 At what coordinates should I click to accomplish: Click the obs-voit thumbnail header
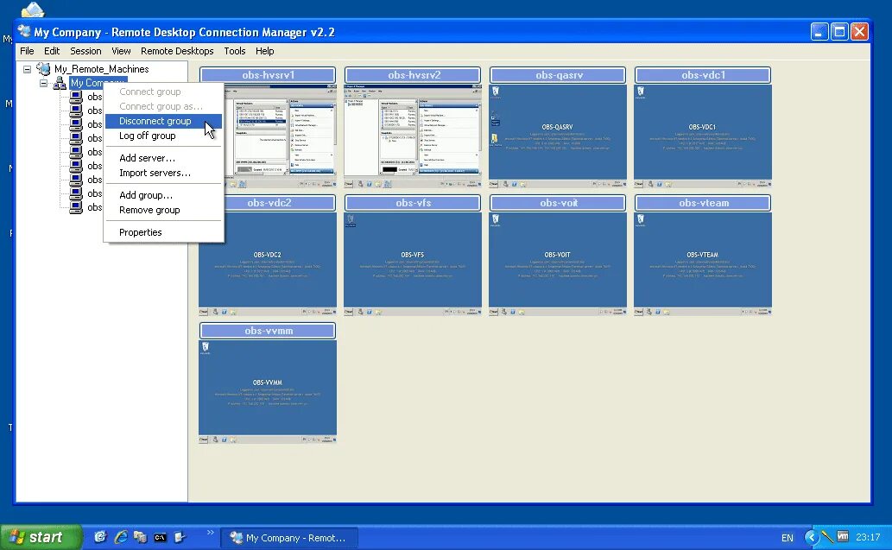click(559, 203)
